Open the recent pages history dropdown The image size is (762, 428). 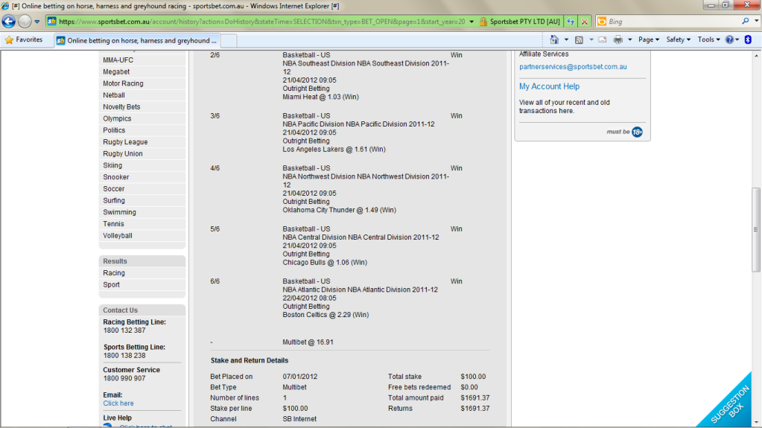(37, 22)
